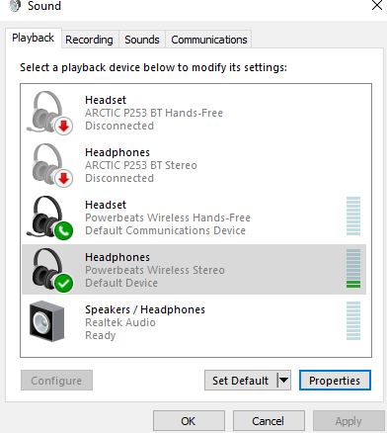Switch to the Recording tab
The image size is (387, 433).
click(x=89, y=40)
